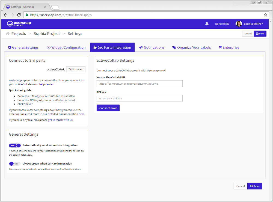The height and width of the screenshot is (202, 273).
Task: Bookmark page with the star icon
Action: tap(265, 15)
